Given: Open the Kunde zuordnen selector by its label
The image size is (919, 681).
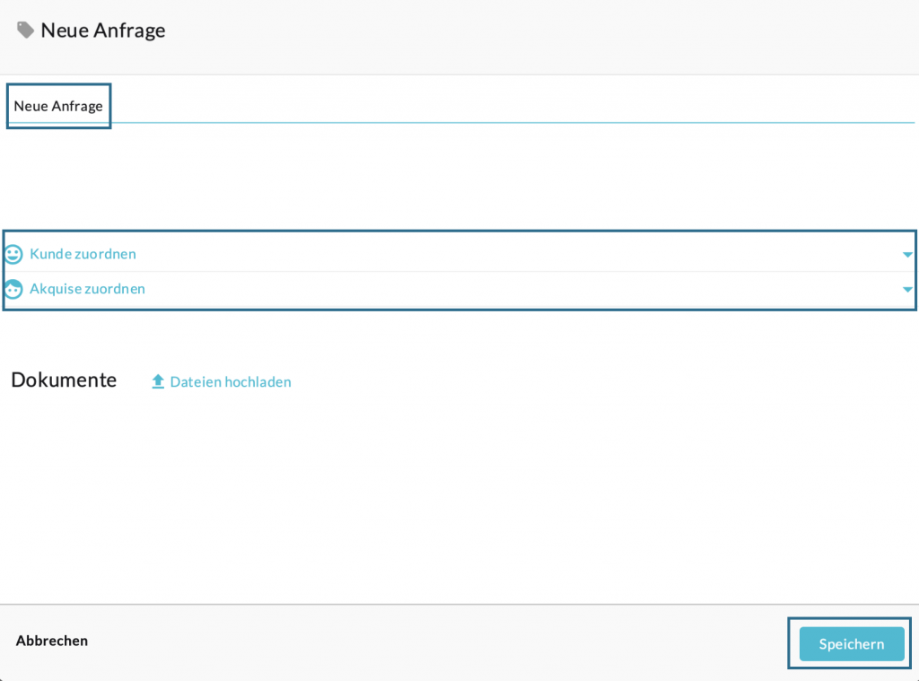Looking at the screenshot, I should tap(83, 254).
